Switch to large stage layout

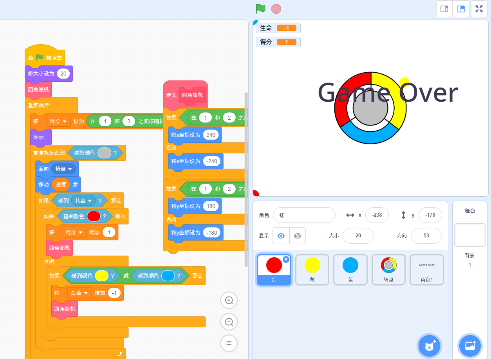[x=461, y=9]
